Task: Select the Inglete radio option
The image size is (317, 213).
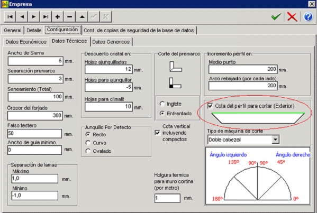Action: (x=162, y=104)
